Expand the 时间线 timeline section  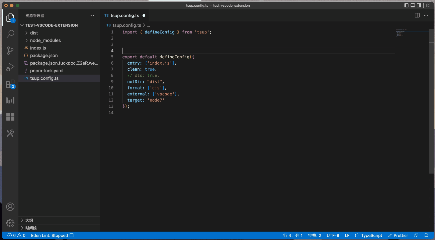point(59,228)
